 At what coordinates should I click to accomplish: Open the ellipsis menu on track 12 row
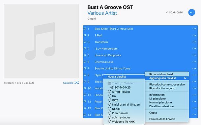194,101
